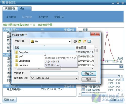The width and height of the screenshot is (126, 104).
Task: Maximize the 查看日志 window
Action: pyautogui.click(x=118, y=3)
